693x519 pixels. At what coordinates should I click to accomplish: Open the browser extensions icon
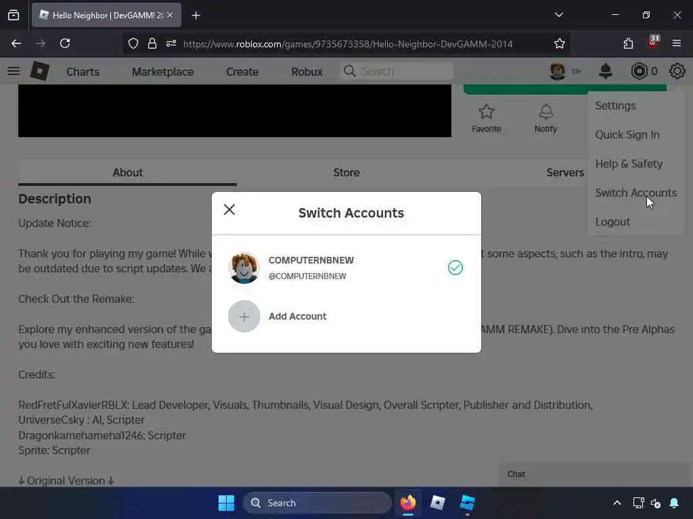628,43
